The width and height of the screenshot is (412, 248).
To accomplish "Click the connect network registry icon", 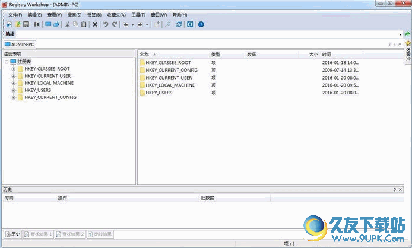I will [x=56, y=24].
